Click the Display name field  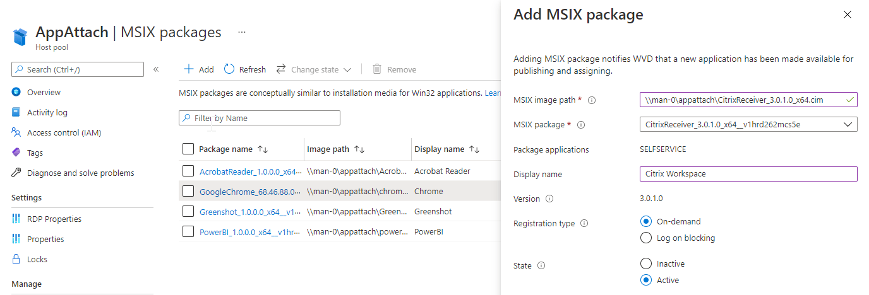tap(748, 174)
